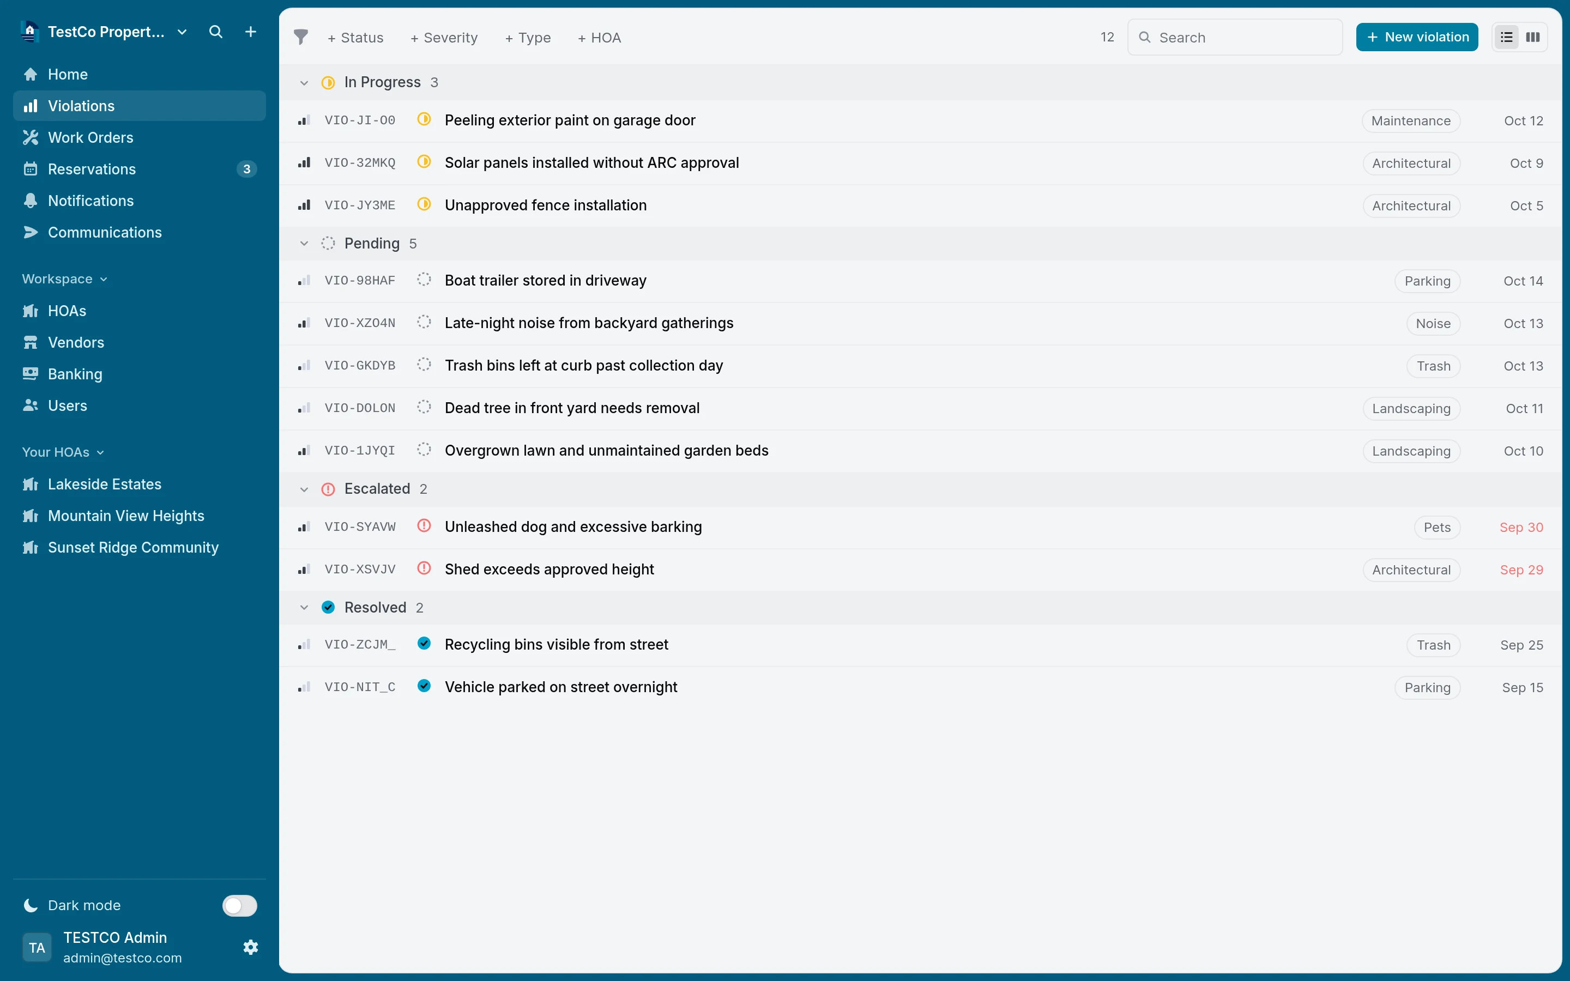
Task: Click status icon for Unapproved fence installation
Action: [x=424, y=204]
